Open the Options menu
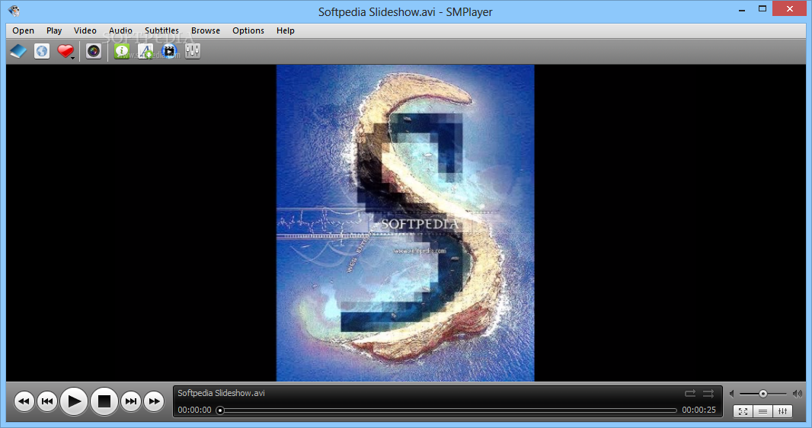 point(248,30)
